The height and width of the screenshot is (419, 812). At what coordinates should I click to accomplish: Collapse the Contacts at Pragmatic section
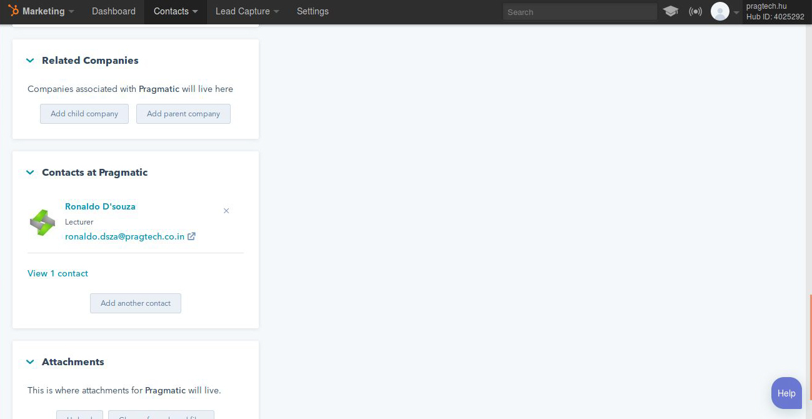click(30, 173)
